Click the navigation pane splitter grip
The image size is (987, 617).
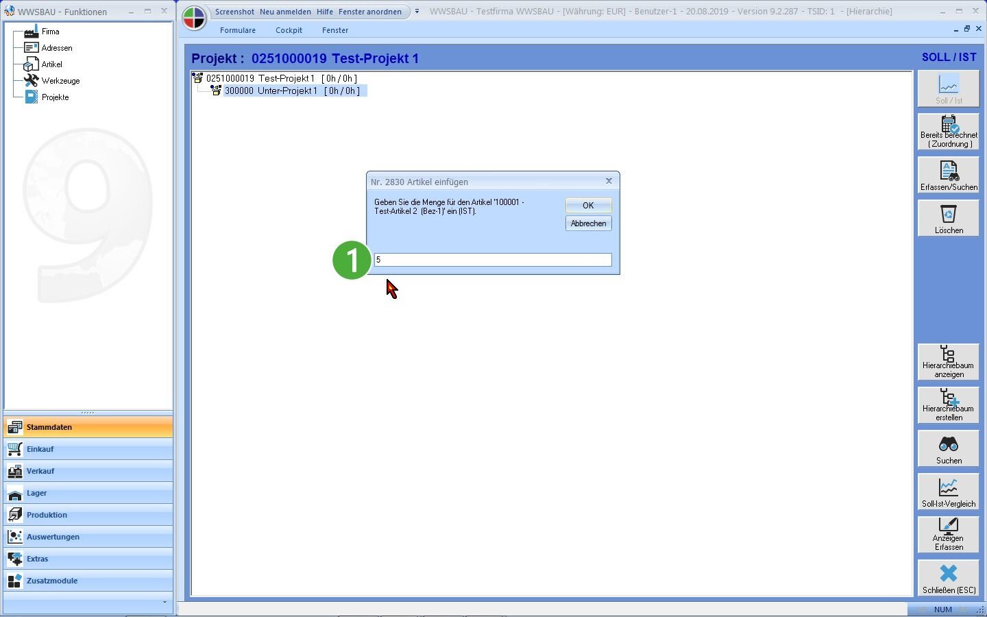[x=88, y=413]
